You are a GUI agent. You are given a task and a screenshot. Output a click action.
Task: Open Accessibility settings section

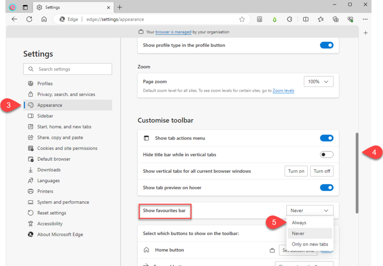pos(68,223)
